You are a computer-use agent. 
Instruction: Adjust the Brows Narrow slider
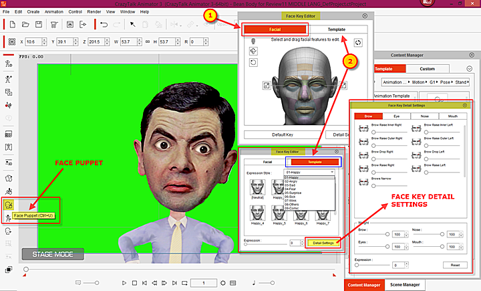click(373, 186)
